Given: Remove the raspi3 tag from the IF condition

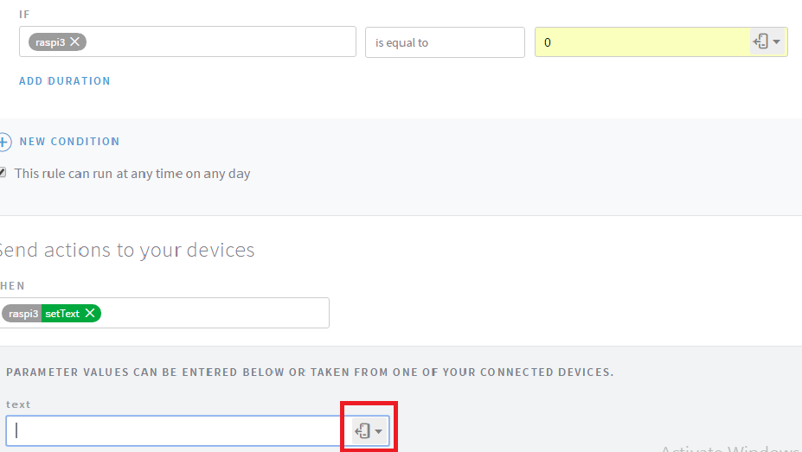Looking at the screenshot, I should point(76,41).
